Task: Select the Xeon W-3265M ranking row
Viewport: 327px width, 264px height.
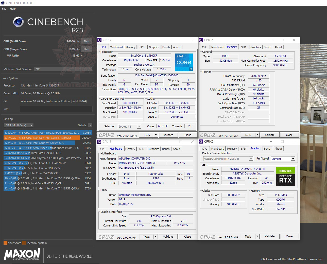Action: tap(48, 143)
